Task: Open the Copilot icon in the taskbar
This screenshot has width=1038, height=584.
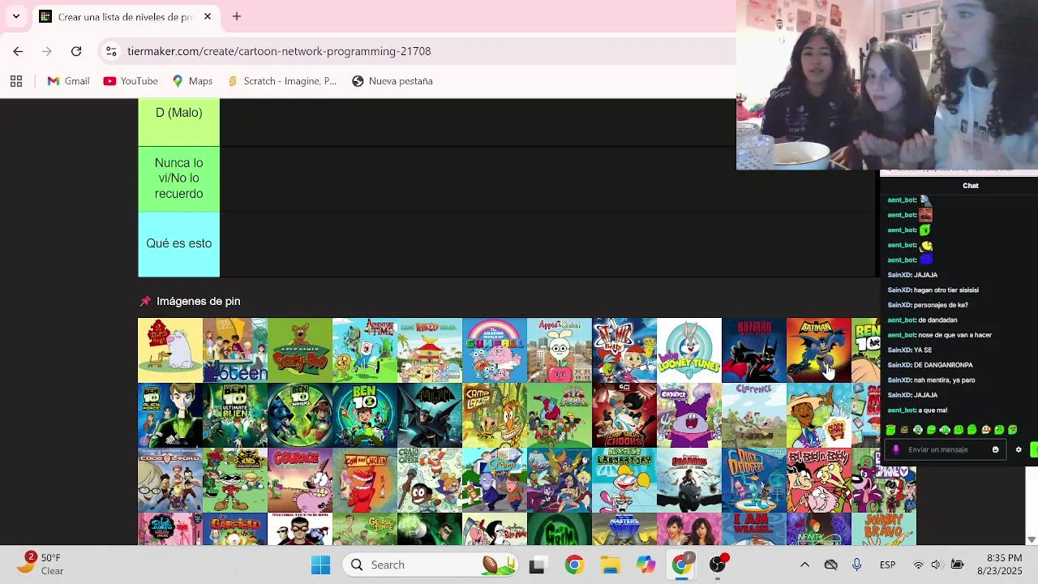Action: (x=646, y=565)
